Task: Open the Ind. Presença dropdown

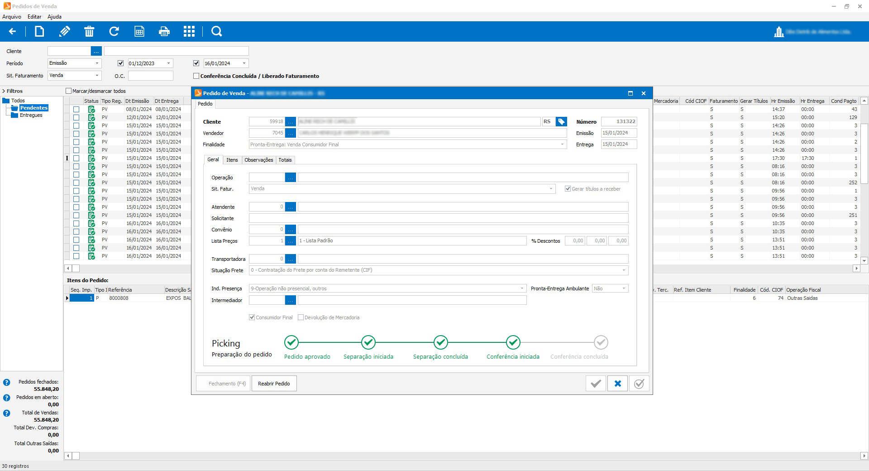Action: [522, 288]
